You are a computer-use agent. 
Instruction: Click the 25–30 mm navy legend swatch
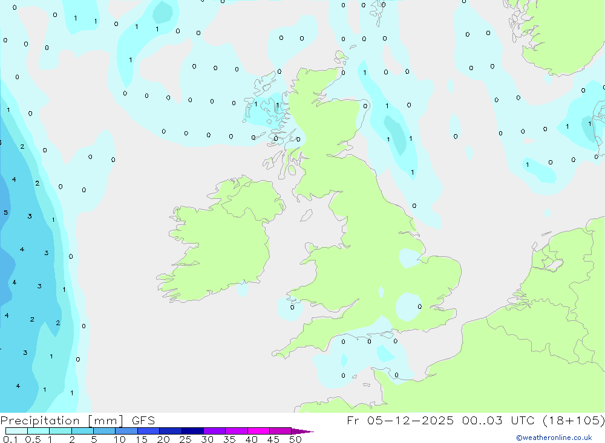point(192,431)
